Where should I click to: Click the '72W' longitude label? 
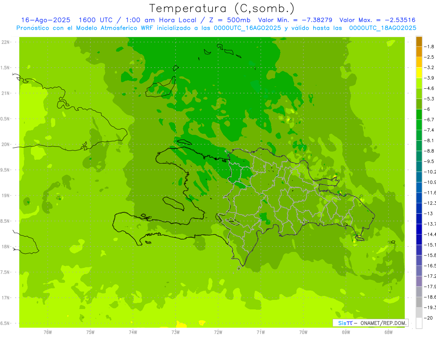218,332
